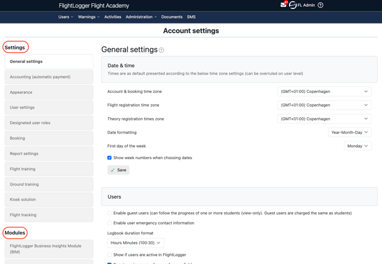Click FlightLogger Flight Academy title

click(x=94, y=6)
